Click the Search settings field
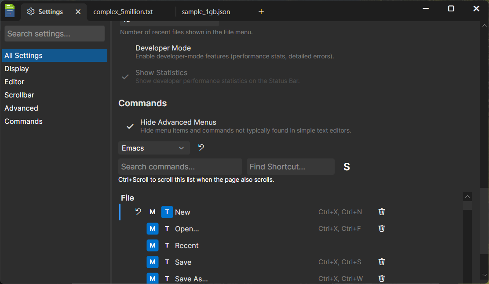Image resolution: width=489 pixels, height=284 pixels. [x=55, y=34]
